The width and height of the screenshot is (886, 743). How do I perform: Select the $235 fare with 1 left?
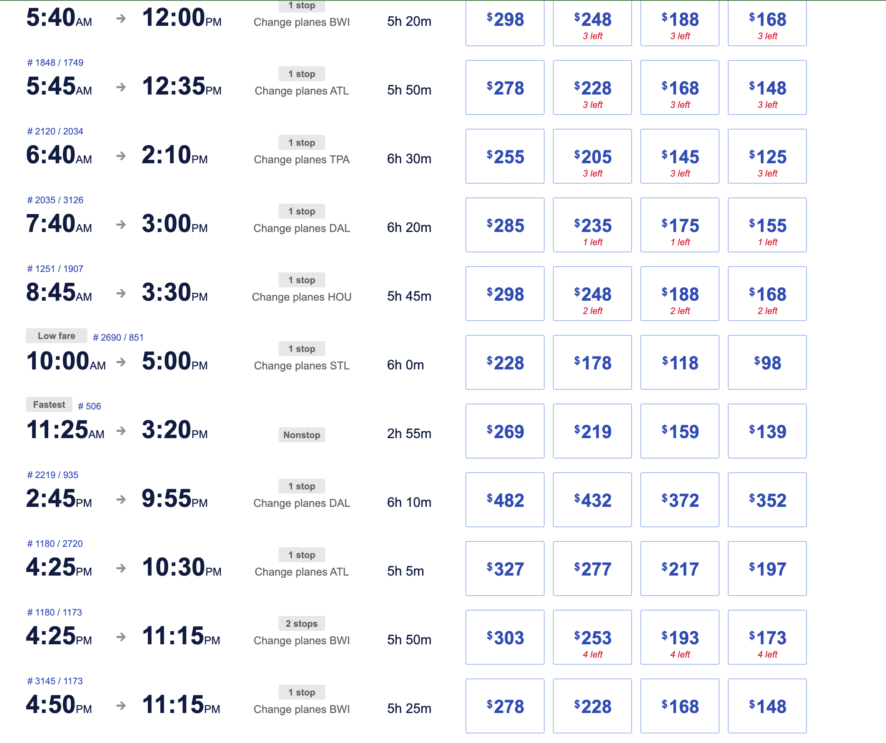click(x=592, y=225)
